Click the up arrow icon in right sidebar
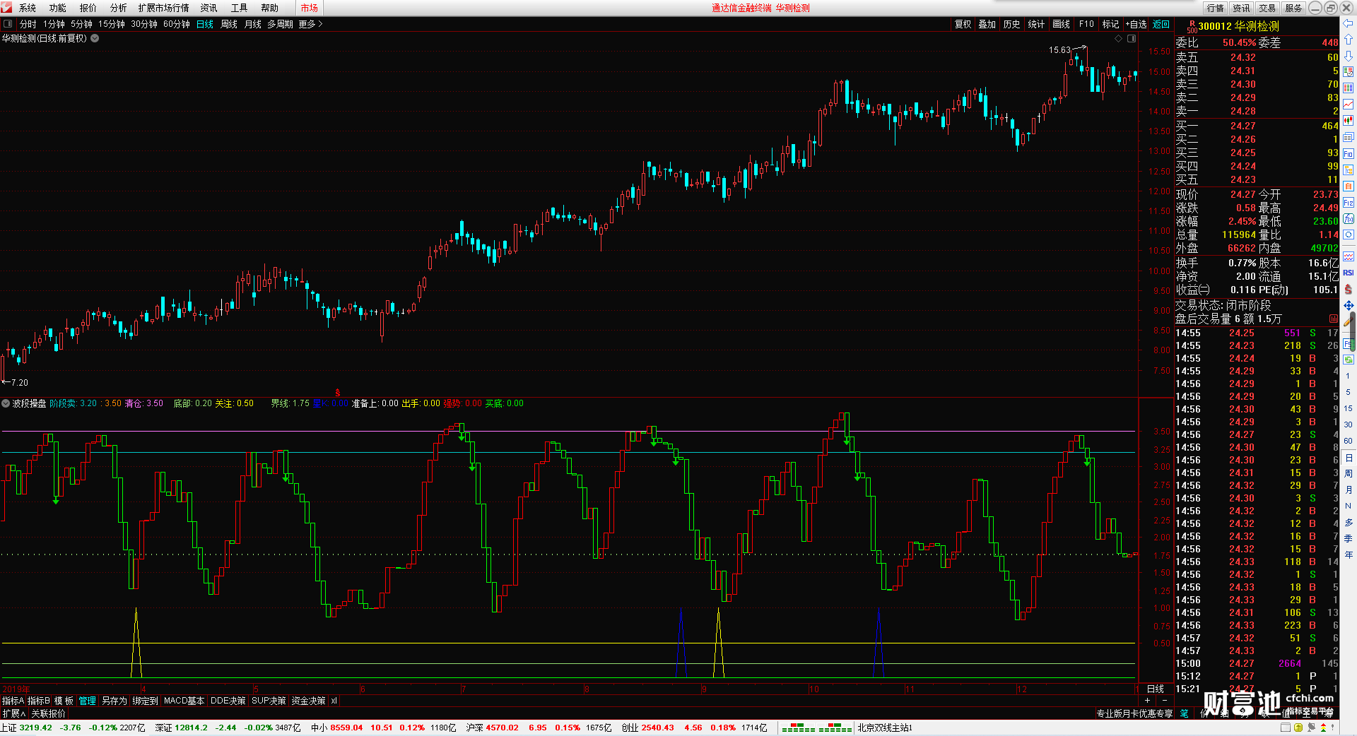The image size is (1357, 736). 1349,40
